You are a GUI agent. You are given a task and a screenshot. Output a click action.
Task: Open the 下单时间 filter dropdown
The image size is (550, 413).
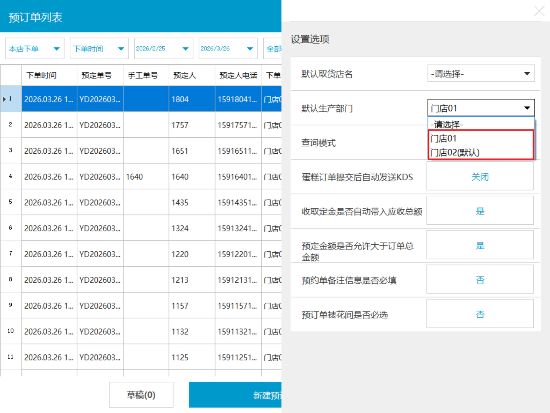tap(99, 49)
